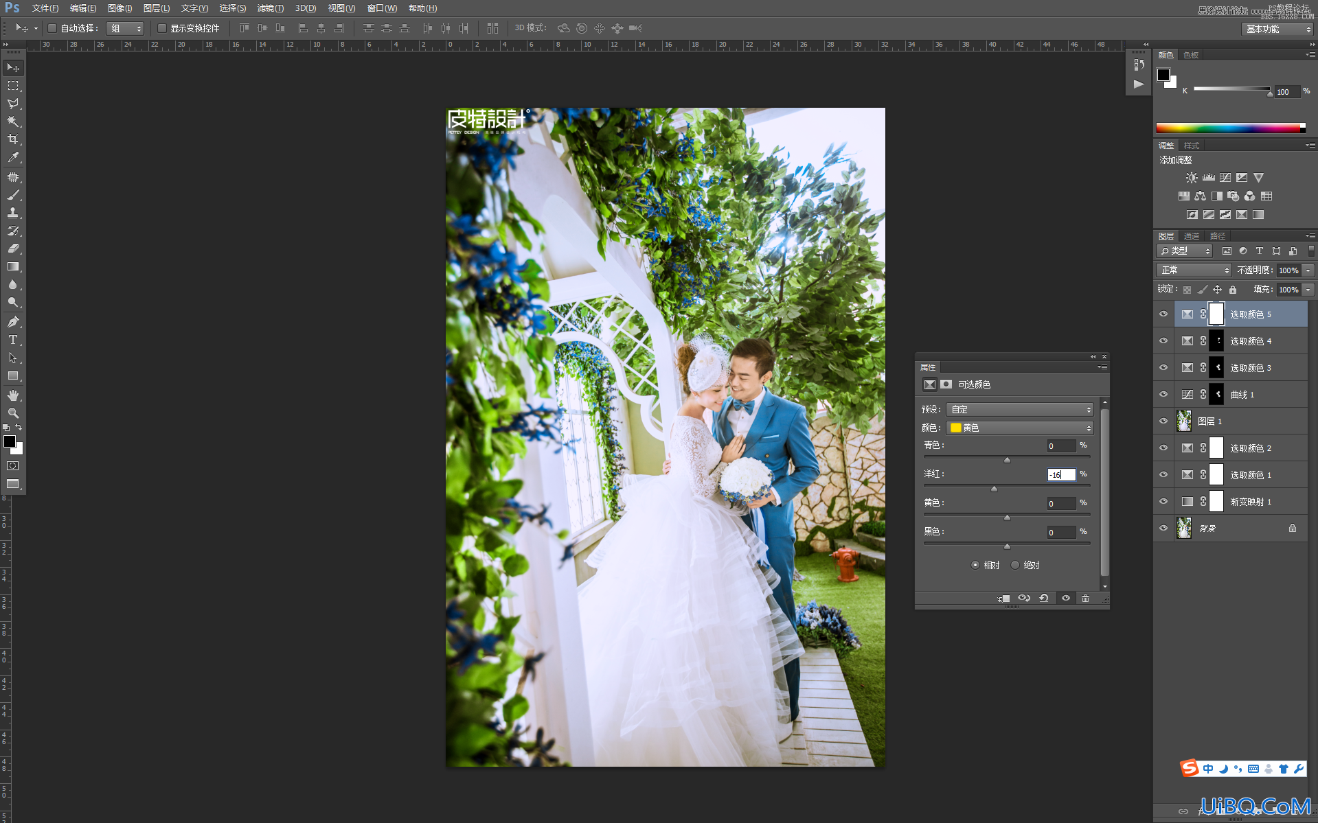Switch to the 通道 tab
The width and height of the screenshot is (1318, 823).
pyautogui.click(x=1192, y=236)
